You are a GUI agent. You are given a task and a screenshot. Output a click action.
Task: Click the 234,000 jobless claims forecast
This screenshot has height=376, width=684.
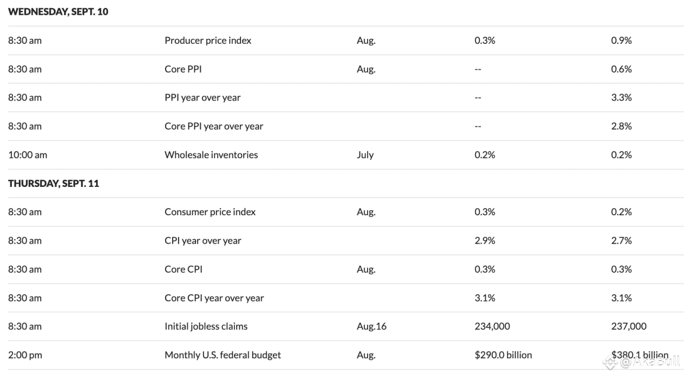(492, 326)
